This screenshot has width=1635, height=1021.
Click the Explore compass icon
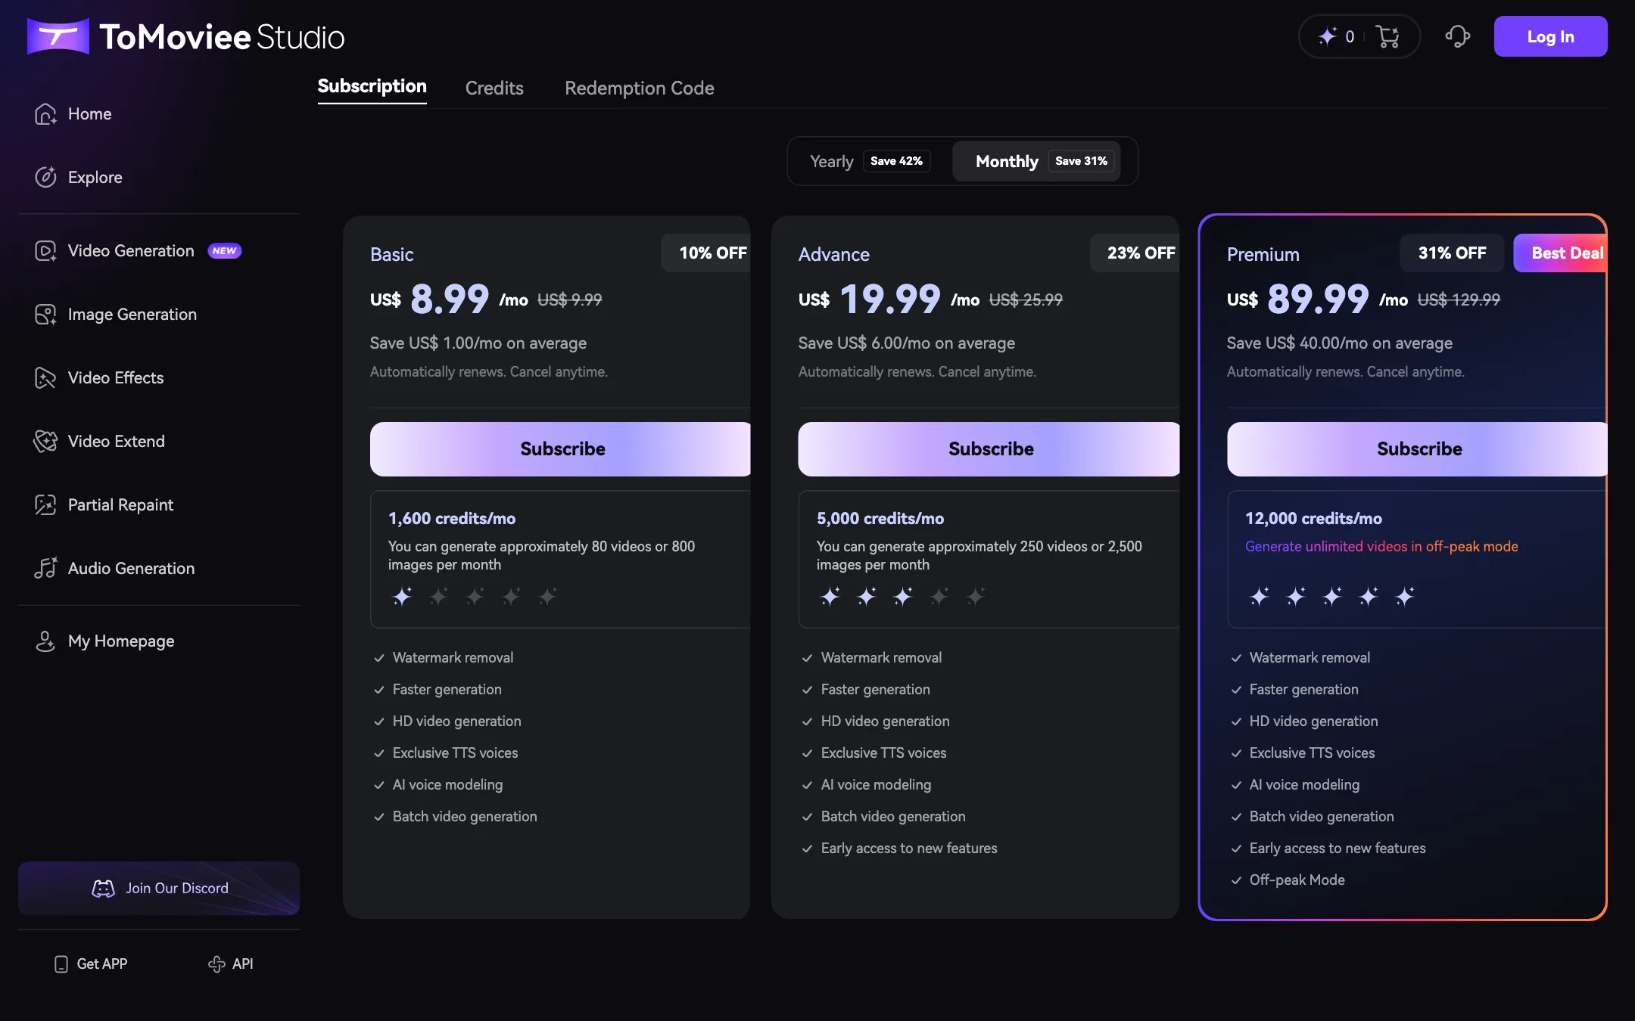pos(45,177)
